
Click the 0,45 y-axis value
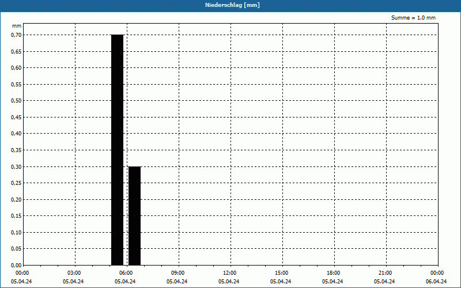coord(16,118)
